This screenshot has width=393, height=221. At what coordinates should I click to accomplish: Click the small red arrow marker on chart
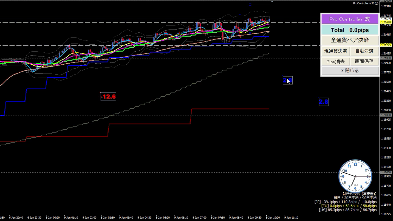tap(241, 36)
